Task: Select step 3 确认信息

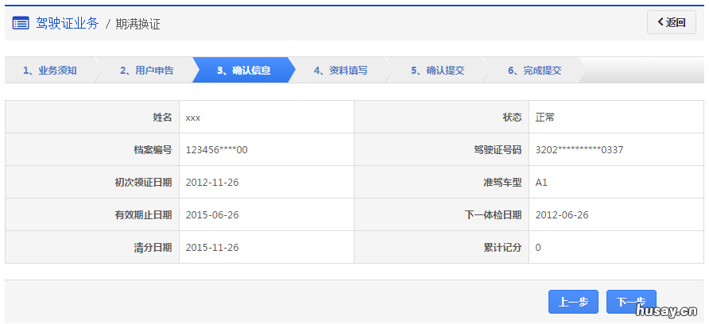Action: (x=243, y=71)
